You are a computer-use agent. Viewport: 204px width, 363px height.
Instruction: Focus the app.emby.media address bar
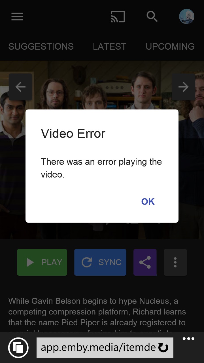pos(99,348)
